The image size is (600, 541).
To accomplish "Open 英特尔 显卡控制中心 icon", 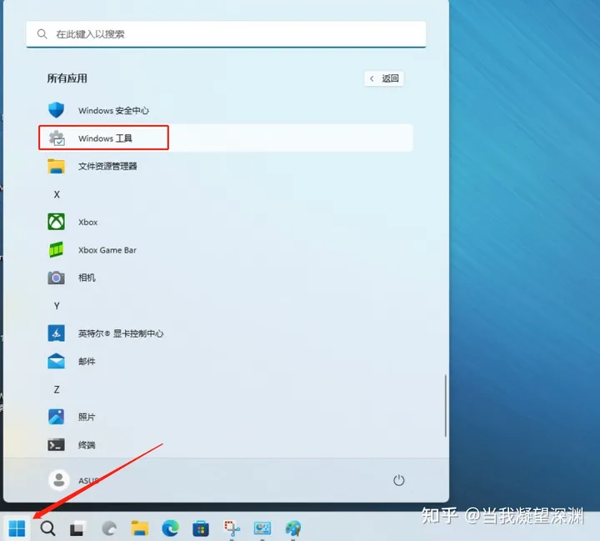I will tap(57, 333).
